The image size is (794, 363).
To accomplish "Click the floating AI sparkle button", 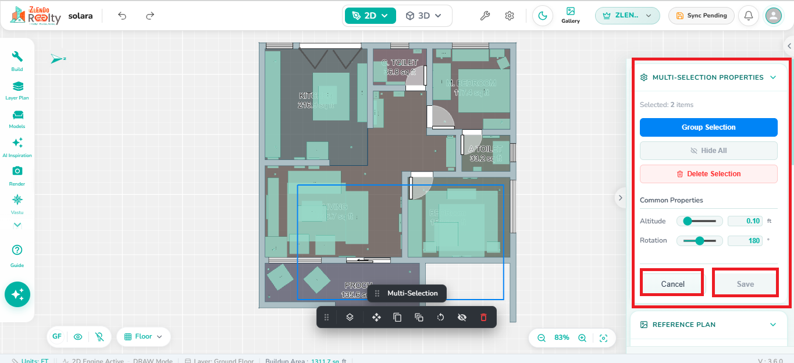I will tap(17, 294).
